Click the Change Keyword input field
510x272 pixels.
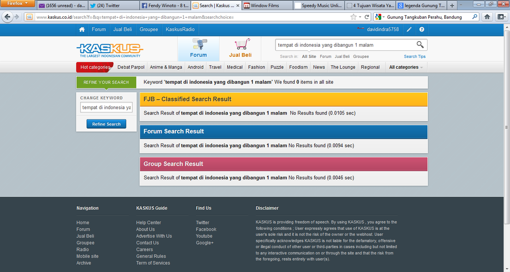106,107
